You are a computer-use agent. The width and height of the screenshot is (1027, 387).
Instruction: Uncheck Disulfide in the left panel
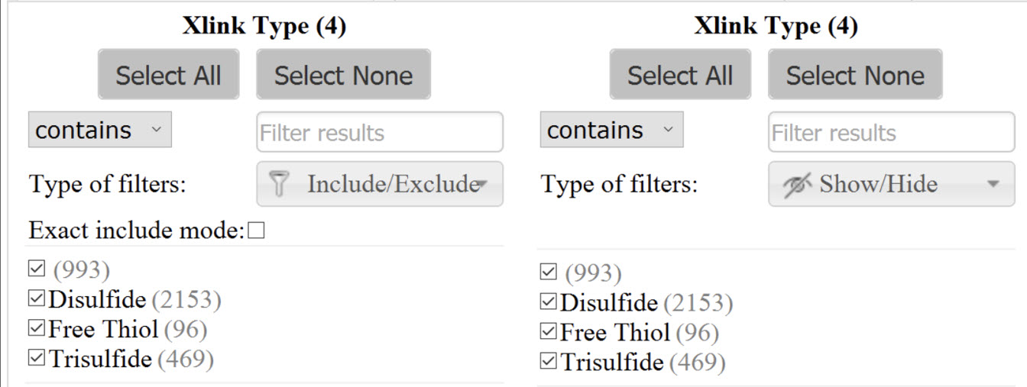click(x=36, y=300)
